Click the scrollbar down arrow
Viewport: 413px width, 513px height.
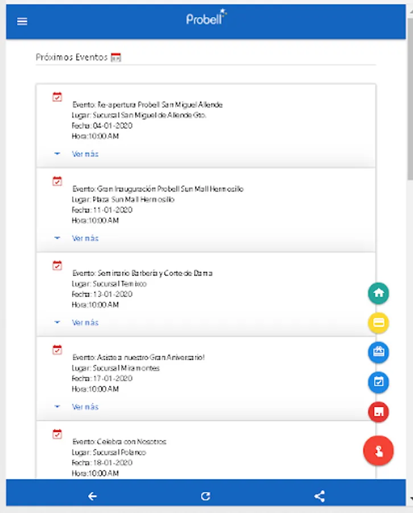[x=411, y=499]
